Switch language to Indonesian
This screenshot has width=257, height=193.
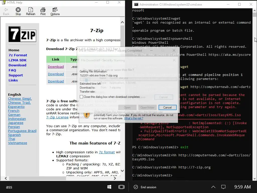pyautogui.click(x=17, y=119)
